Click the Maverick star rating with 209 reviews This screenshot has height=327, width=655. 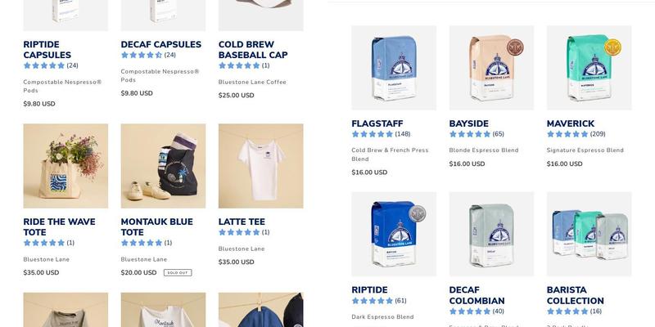[567, 134]
